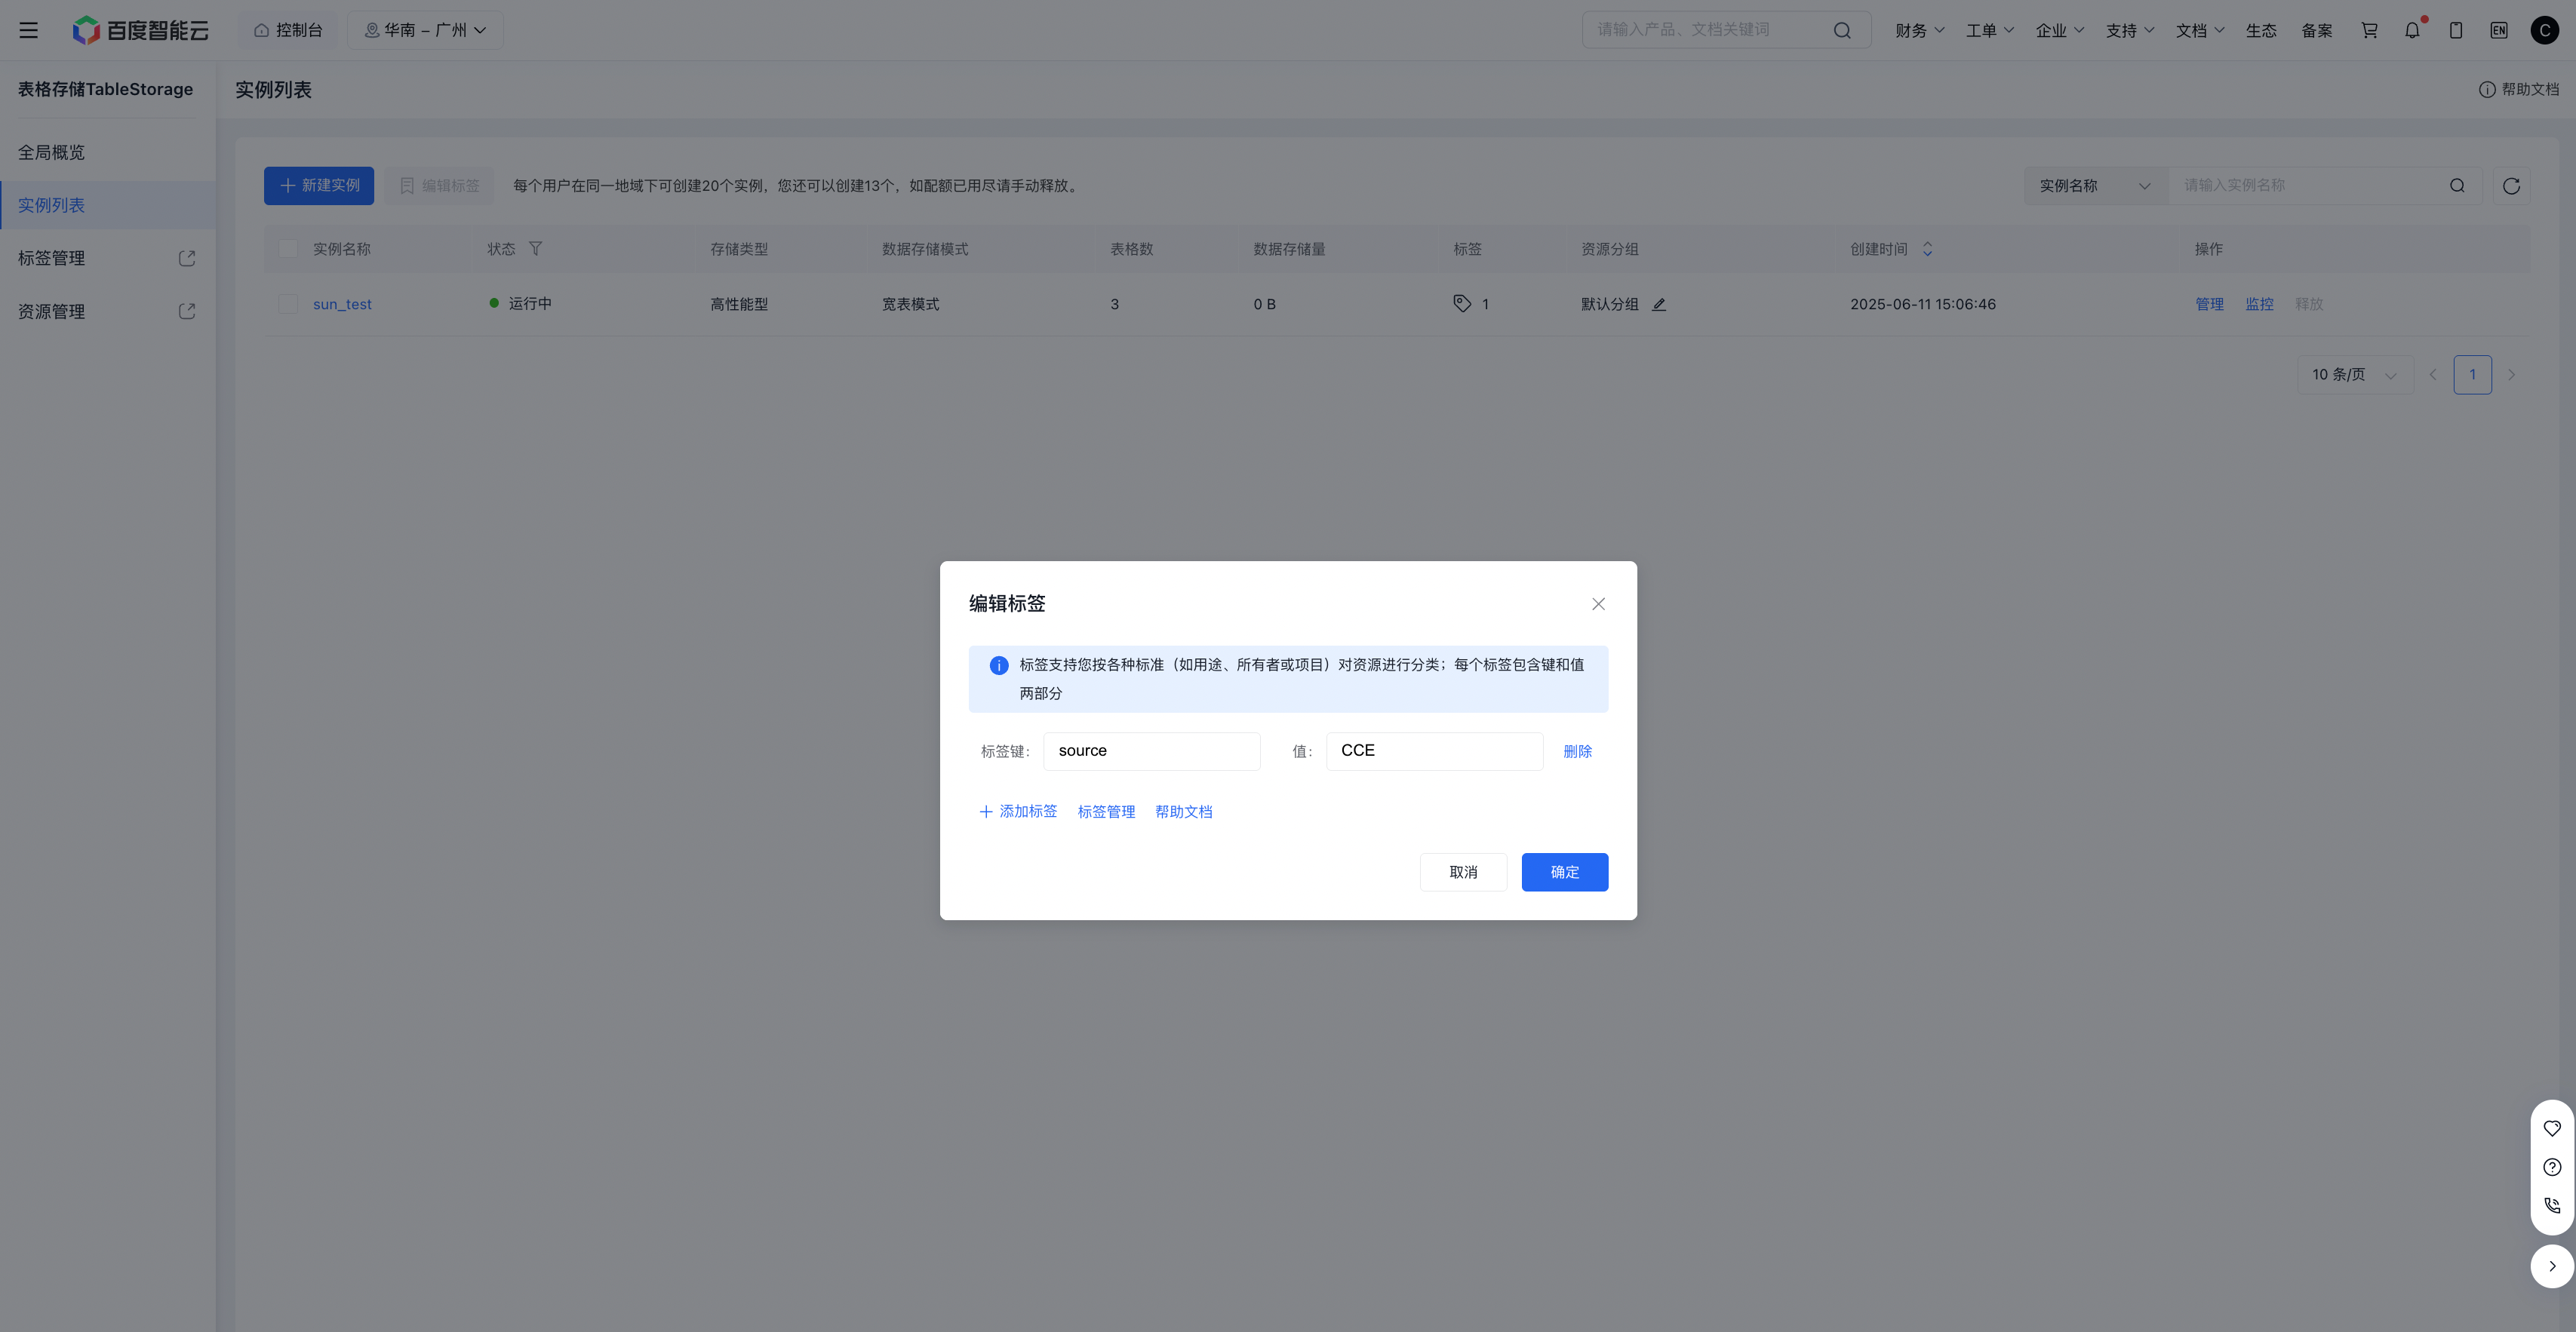Screen dimensions: 2576x1332
Task: Click the 添加标签 link
Action: (x=1017, y=812)
